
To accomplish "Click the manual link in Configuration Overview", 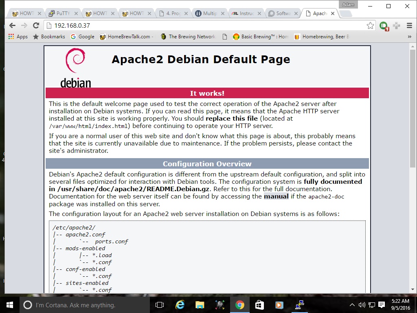I will point(276,196).
